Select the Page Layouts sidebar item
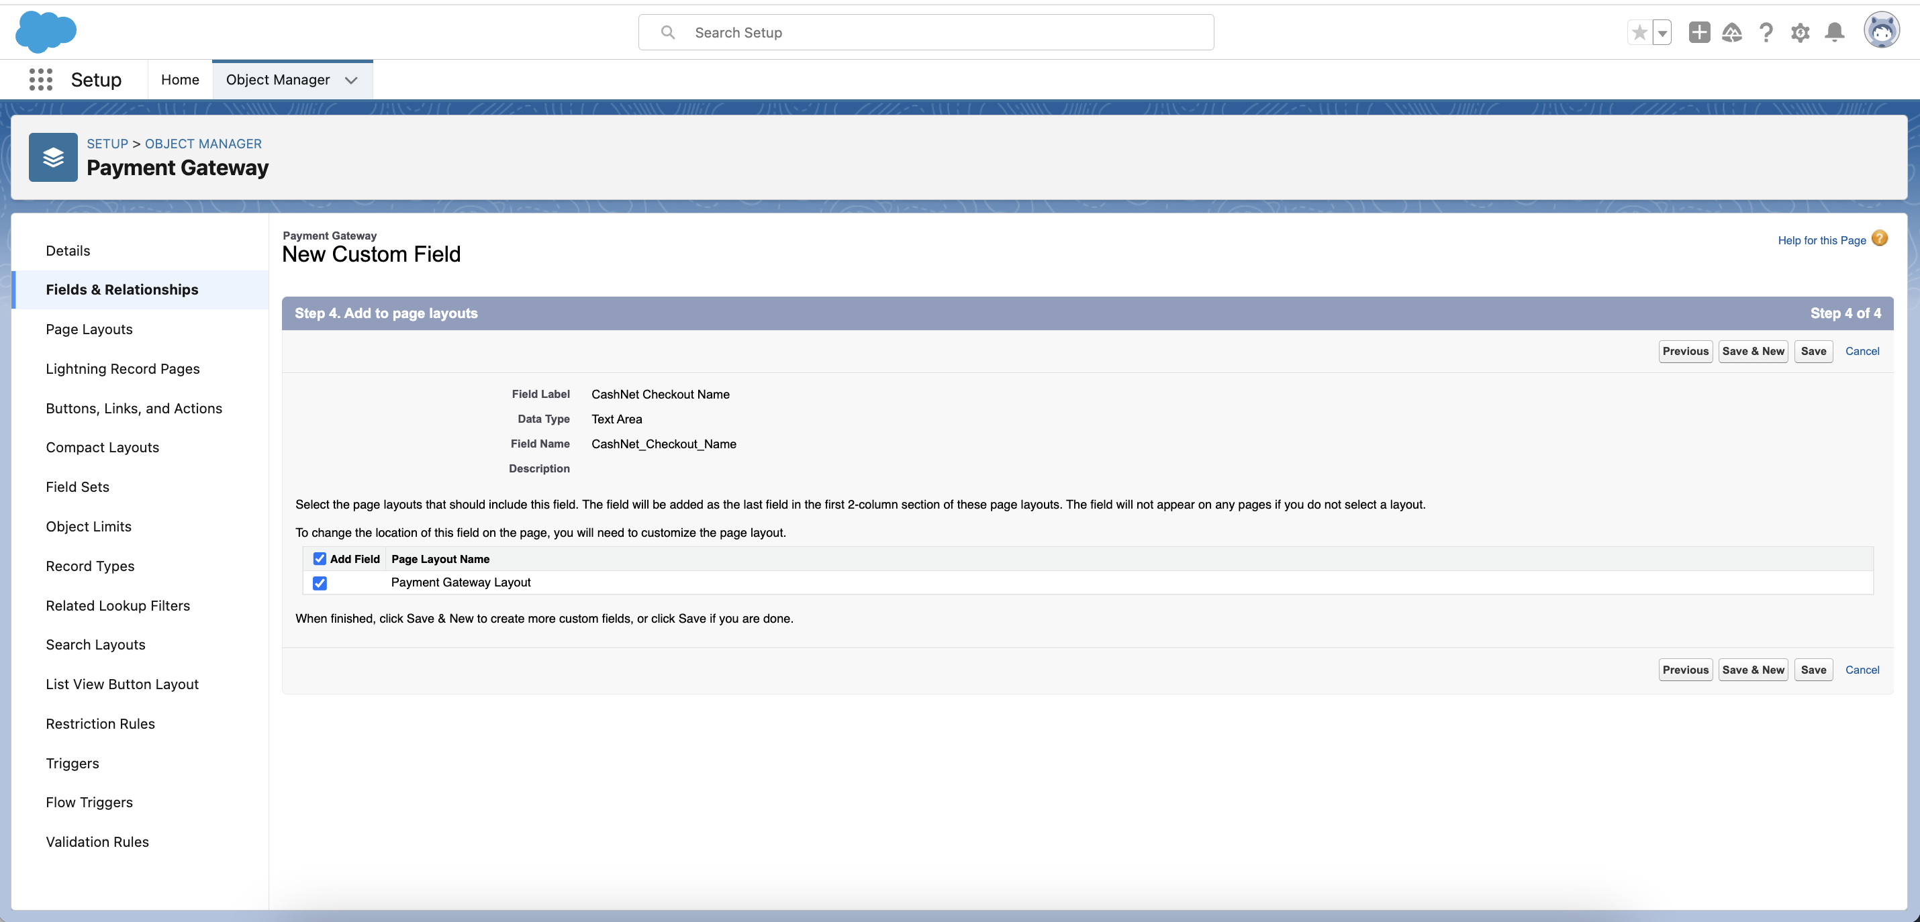Screen dimensions: 1920x922 [89, 328]
